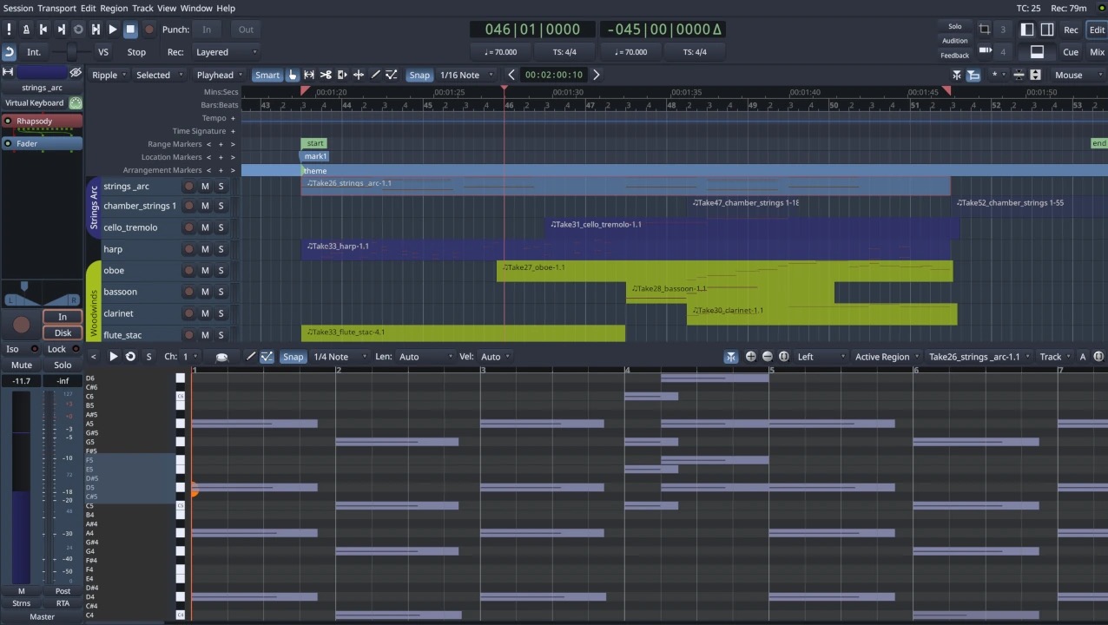Select the Internal Edit tool icon
Screen dimensions: 1108x625
(392, 75)
